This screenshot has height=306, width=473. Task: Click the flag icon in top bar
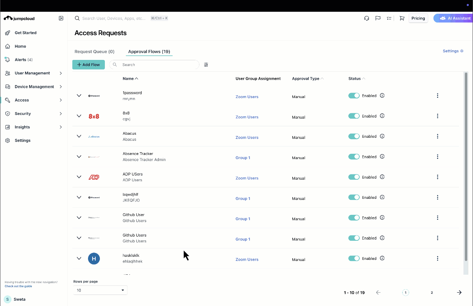coord(378,18)
